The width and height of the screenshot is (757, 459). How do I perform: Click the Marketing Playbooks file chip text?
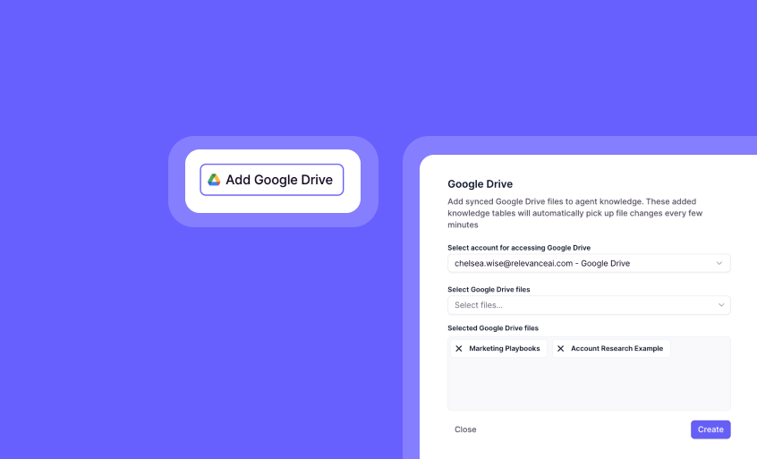[x=505, y=348]
